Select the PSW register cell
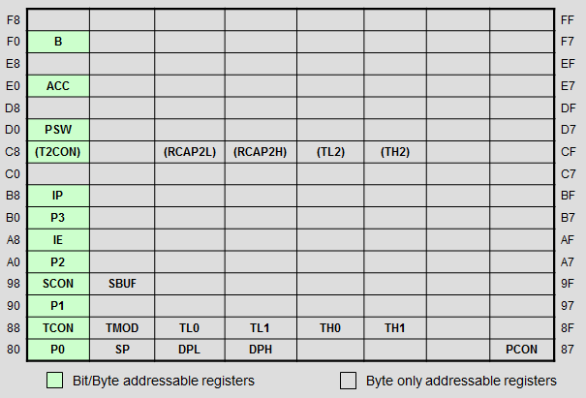 point(59,130)
